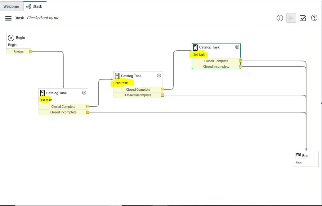Viewport: 322px width, 206px height.
Task: Delete the 1st task node with its X button
Action: (x=84, y=92)
